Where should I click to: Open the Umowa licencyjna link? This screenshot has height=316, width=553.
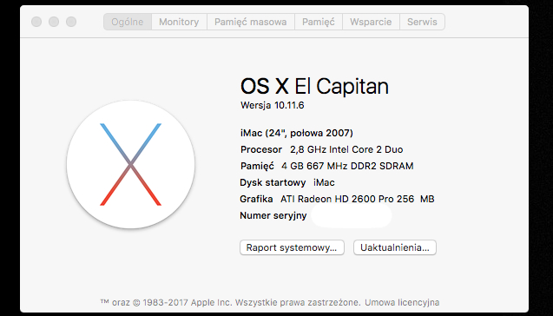pyautogui.click(x=402, y=303)
